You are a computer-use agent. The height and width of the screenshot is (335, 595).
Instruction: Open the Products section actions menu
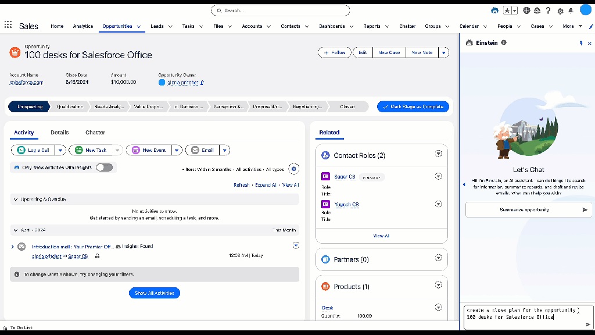click(x=438, y=285)
